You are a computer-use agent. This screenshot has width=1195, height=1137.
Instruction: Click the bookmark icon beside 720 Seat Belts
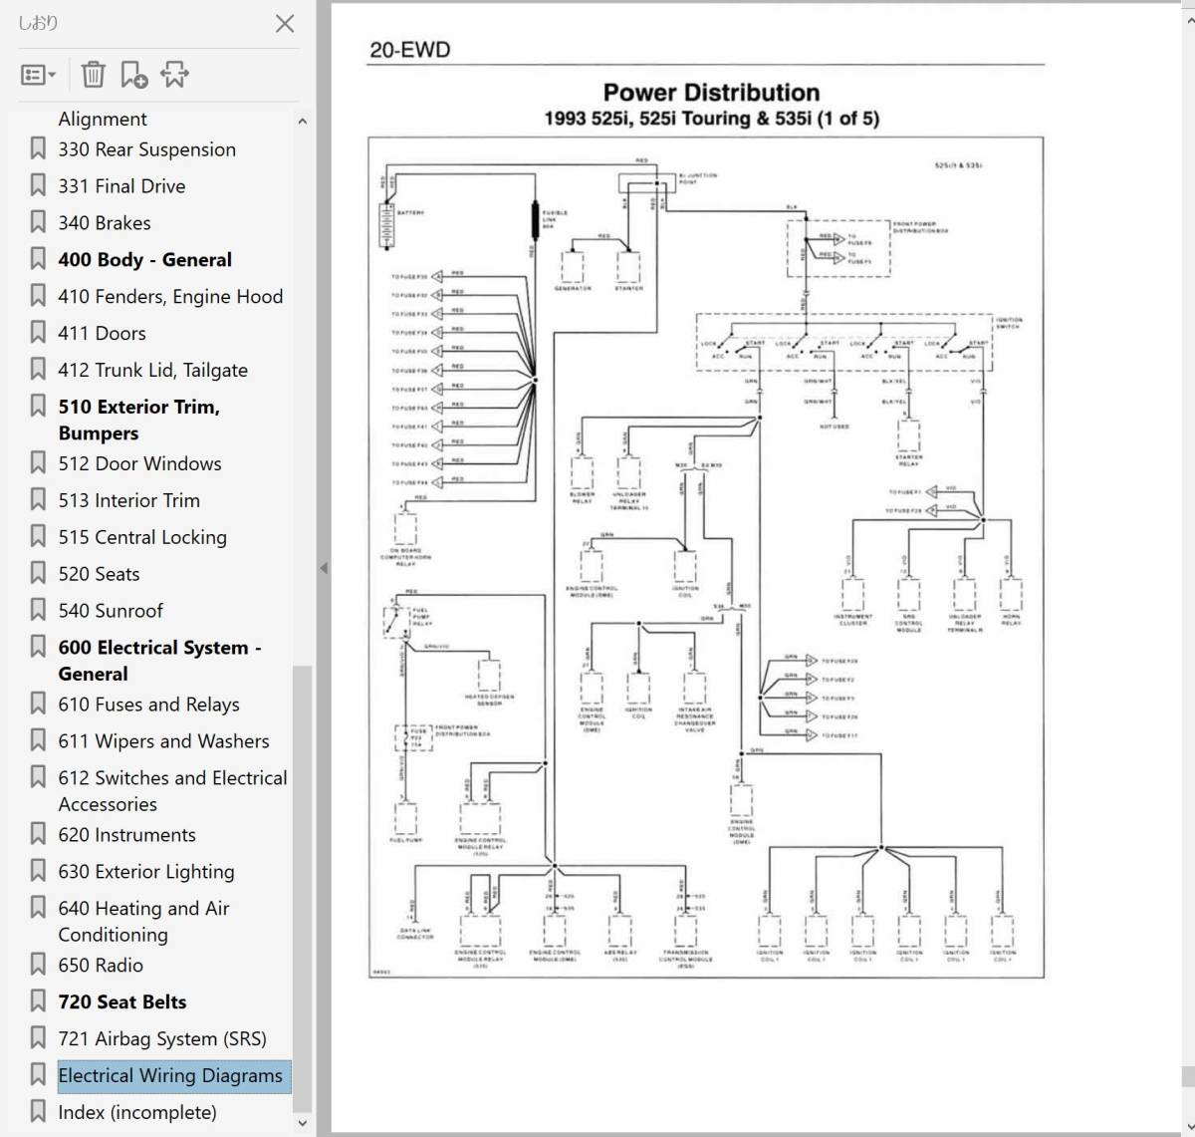tap(38, 1002)
